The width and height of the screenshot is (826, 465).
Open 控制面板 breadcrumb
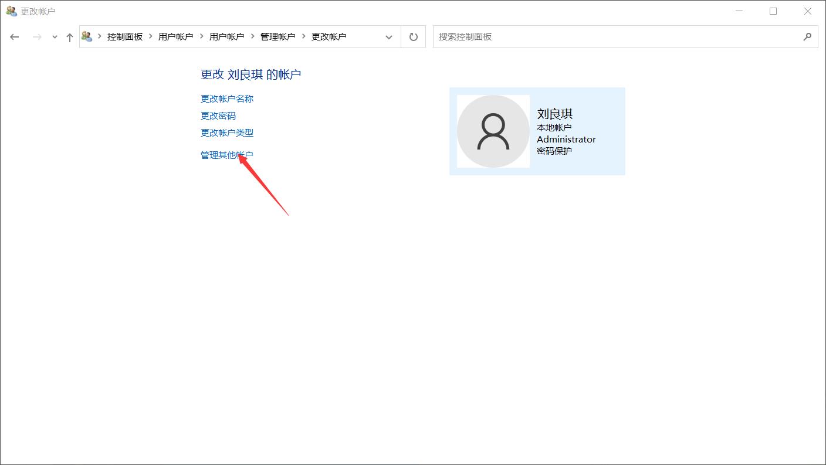[125, 36]
